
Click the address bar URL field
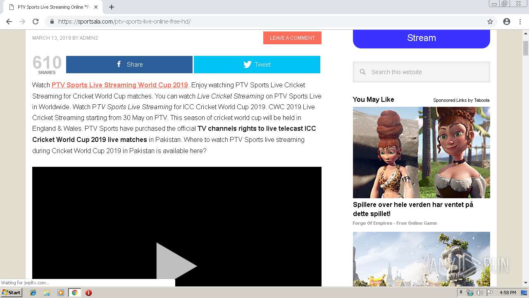264,22
